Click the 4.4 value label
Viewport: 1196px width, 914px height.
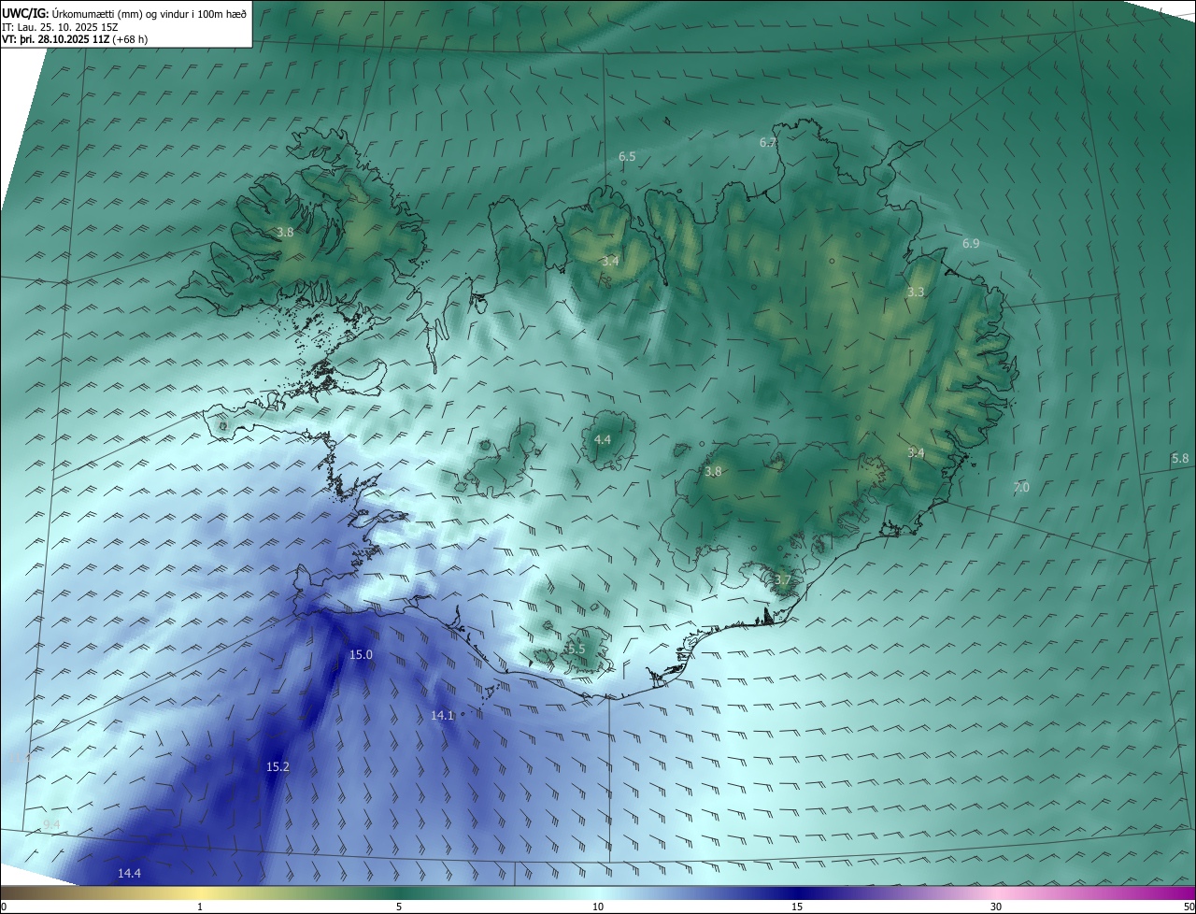(x=603, y=439)
